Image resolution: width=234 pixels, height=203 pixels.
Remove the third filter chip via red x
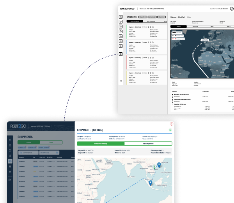point(49,146)
